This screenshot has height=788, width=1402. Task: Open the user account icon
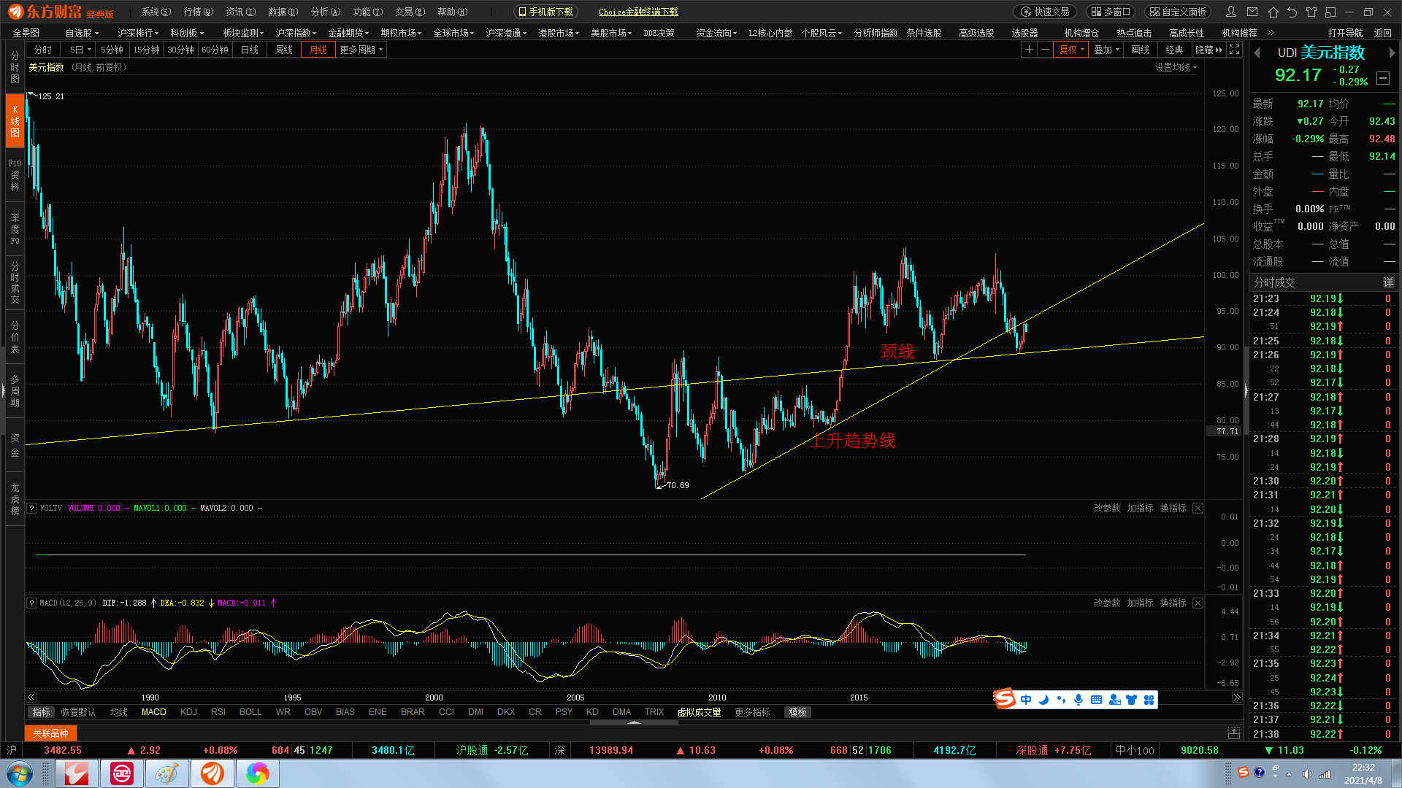pyautogui.click(x=1231, y=12)
